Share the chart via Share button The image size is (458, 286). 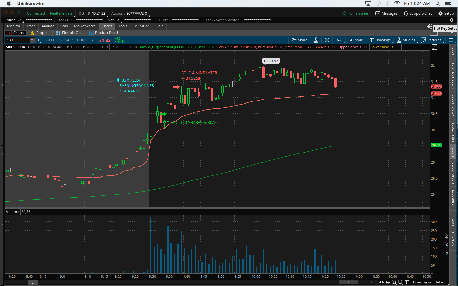click(299, 40)
